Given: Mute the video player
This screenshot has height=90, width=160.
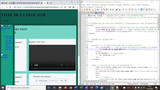Looking at the screenshot, I should tap(62, 65).
